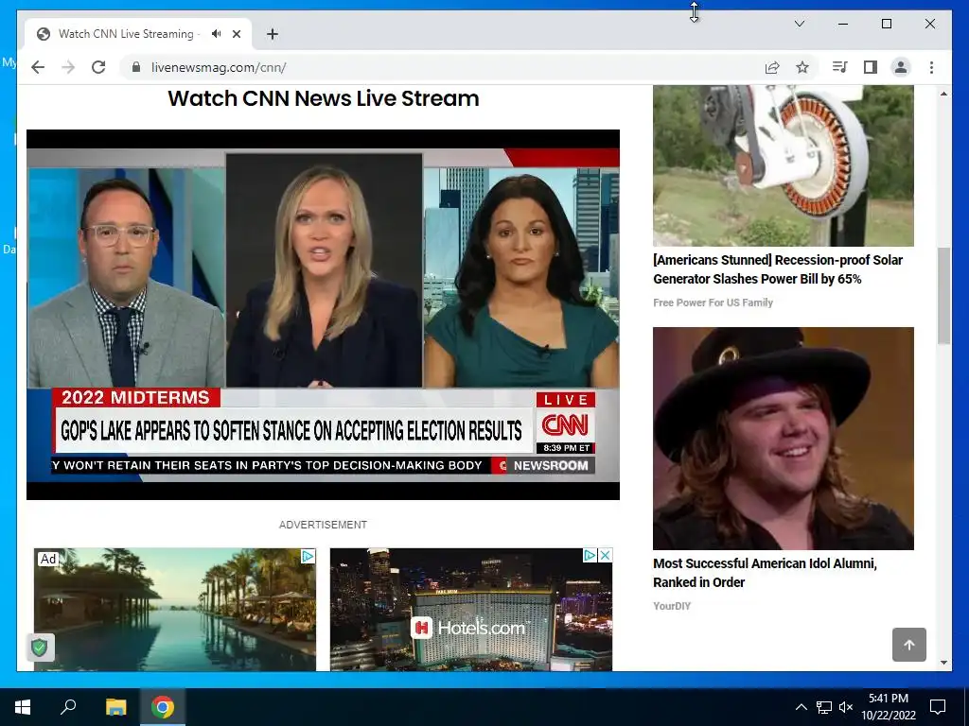Click the forward navigation arrow
969x726 pixels.
pyautogui.click(x=68, y=67)
